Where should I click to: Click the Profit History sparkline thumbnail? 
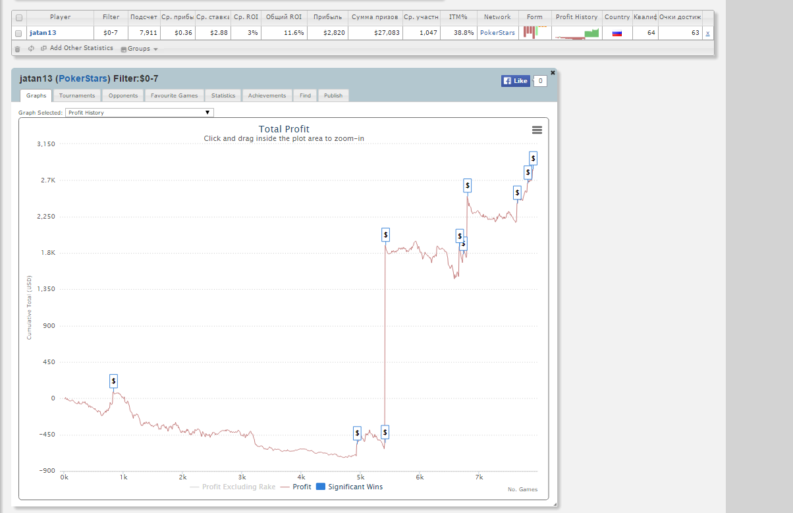577,33
